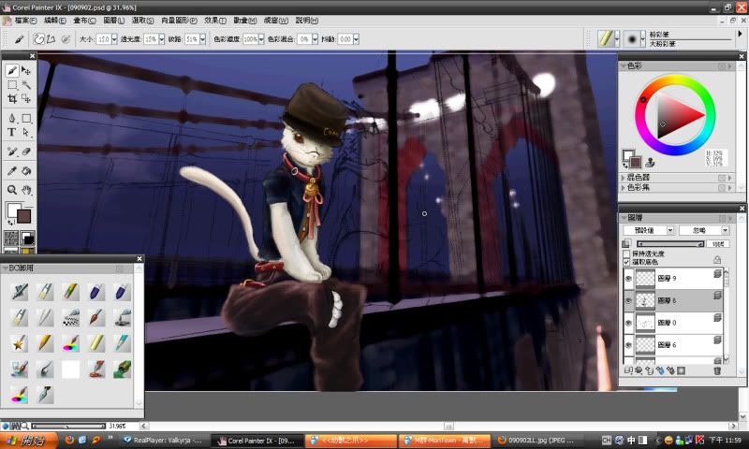Click the brown additional color swatch in the toolbox
Image resolution: width=749 pixels, height=449 pixels.
23,216
